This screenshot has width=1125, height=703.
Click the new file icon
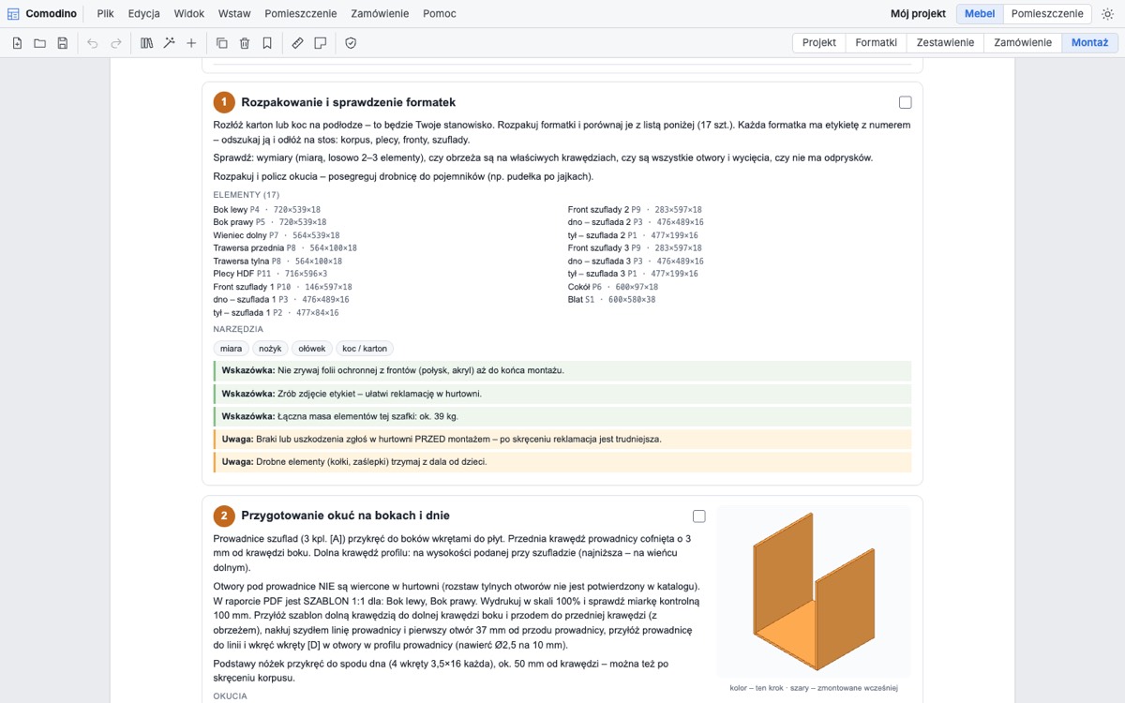pos(17,43)
